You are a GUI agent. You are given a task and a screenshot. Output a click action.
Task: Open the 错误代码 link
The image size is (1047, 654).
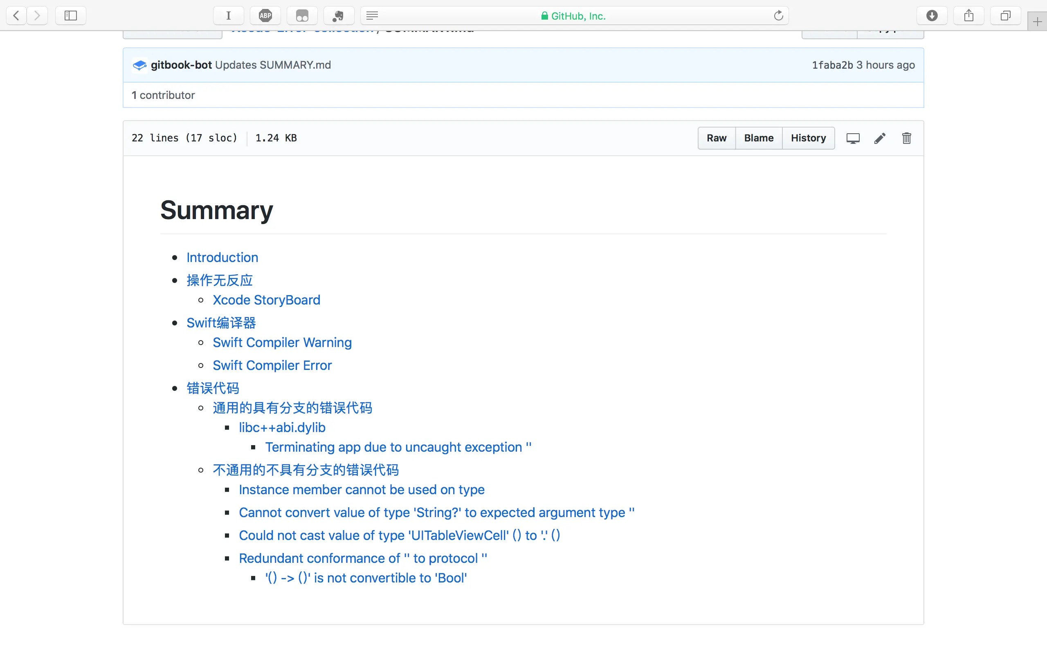tap(213, 388)
